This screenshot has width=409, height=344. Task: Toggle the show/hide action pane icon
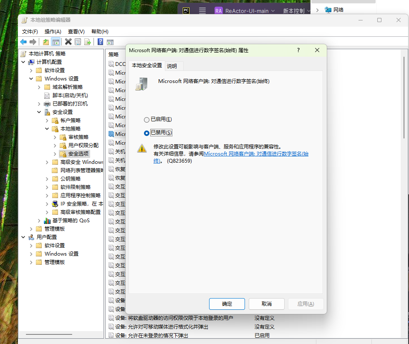[x=110, y=42]
